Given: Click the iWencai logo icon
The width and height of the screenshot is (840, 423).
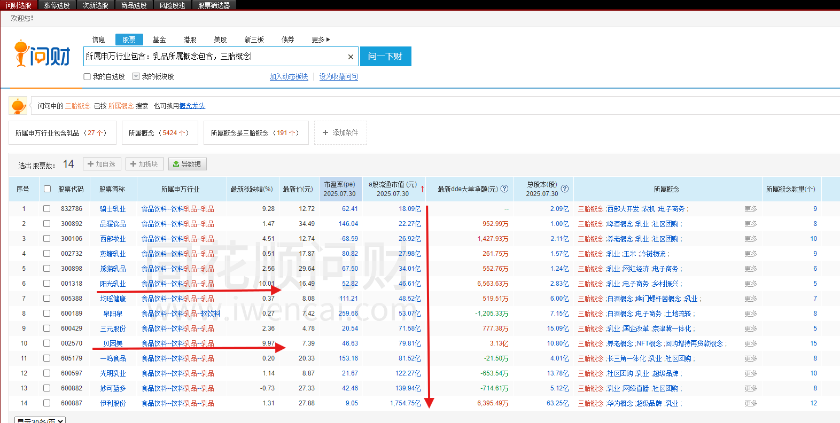Looking at the screenshot, I should click(x=43, y=53).
